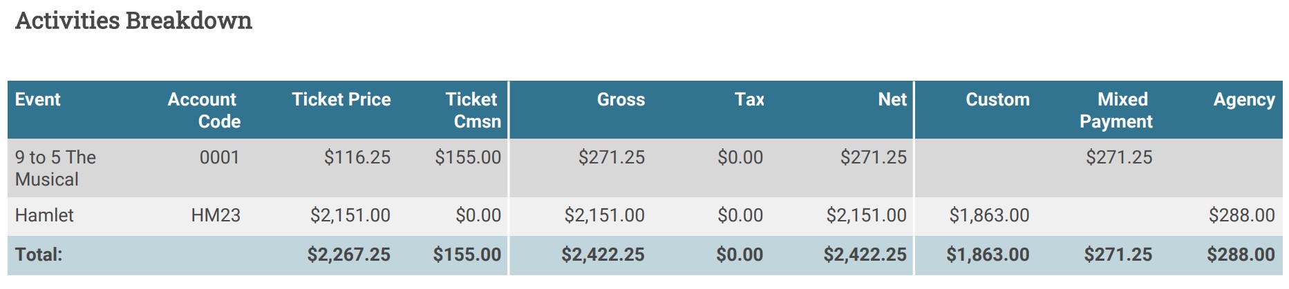Select the Account Code column header
This screenshot has height=289, width=1289.
coord(203,110)
